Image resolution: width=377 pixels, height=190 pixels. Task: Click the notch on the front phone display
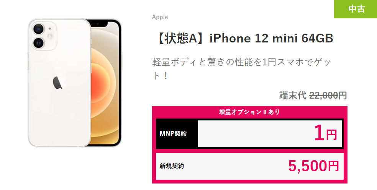click(x=99, y=23)
